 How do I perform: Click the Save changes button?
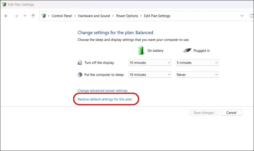coord(204,113)
